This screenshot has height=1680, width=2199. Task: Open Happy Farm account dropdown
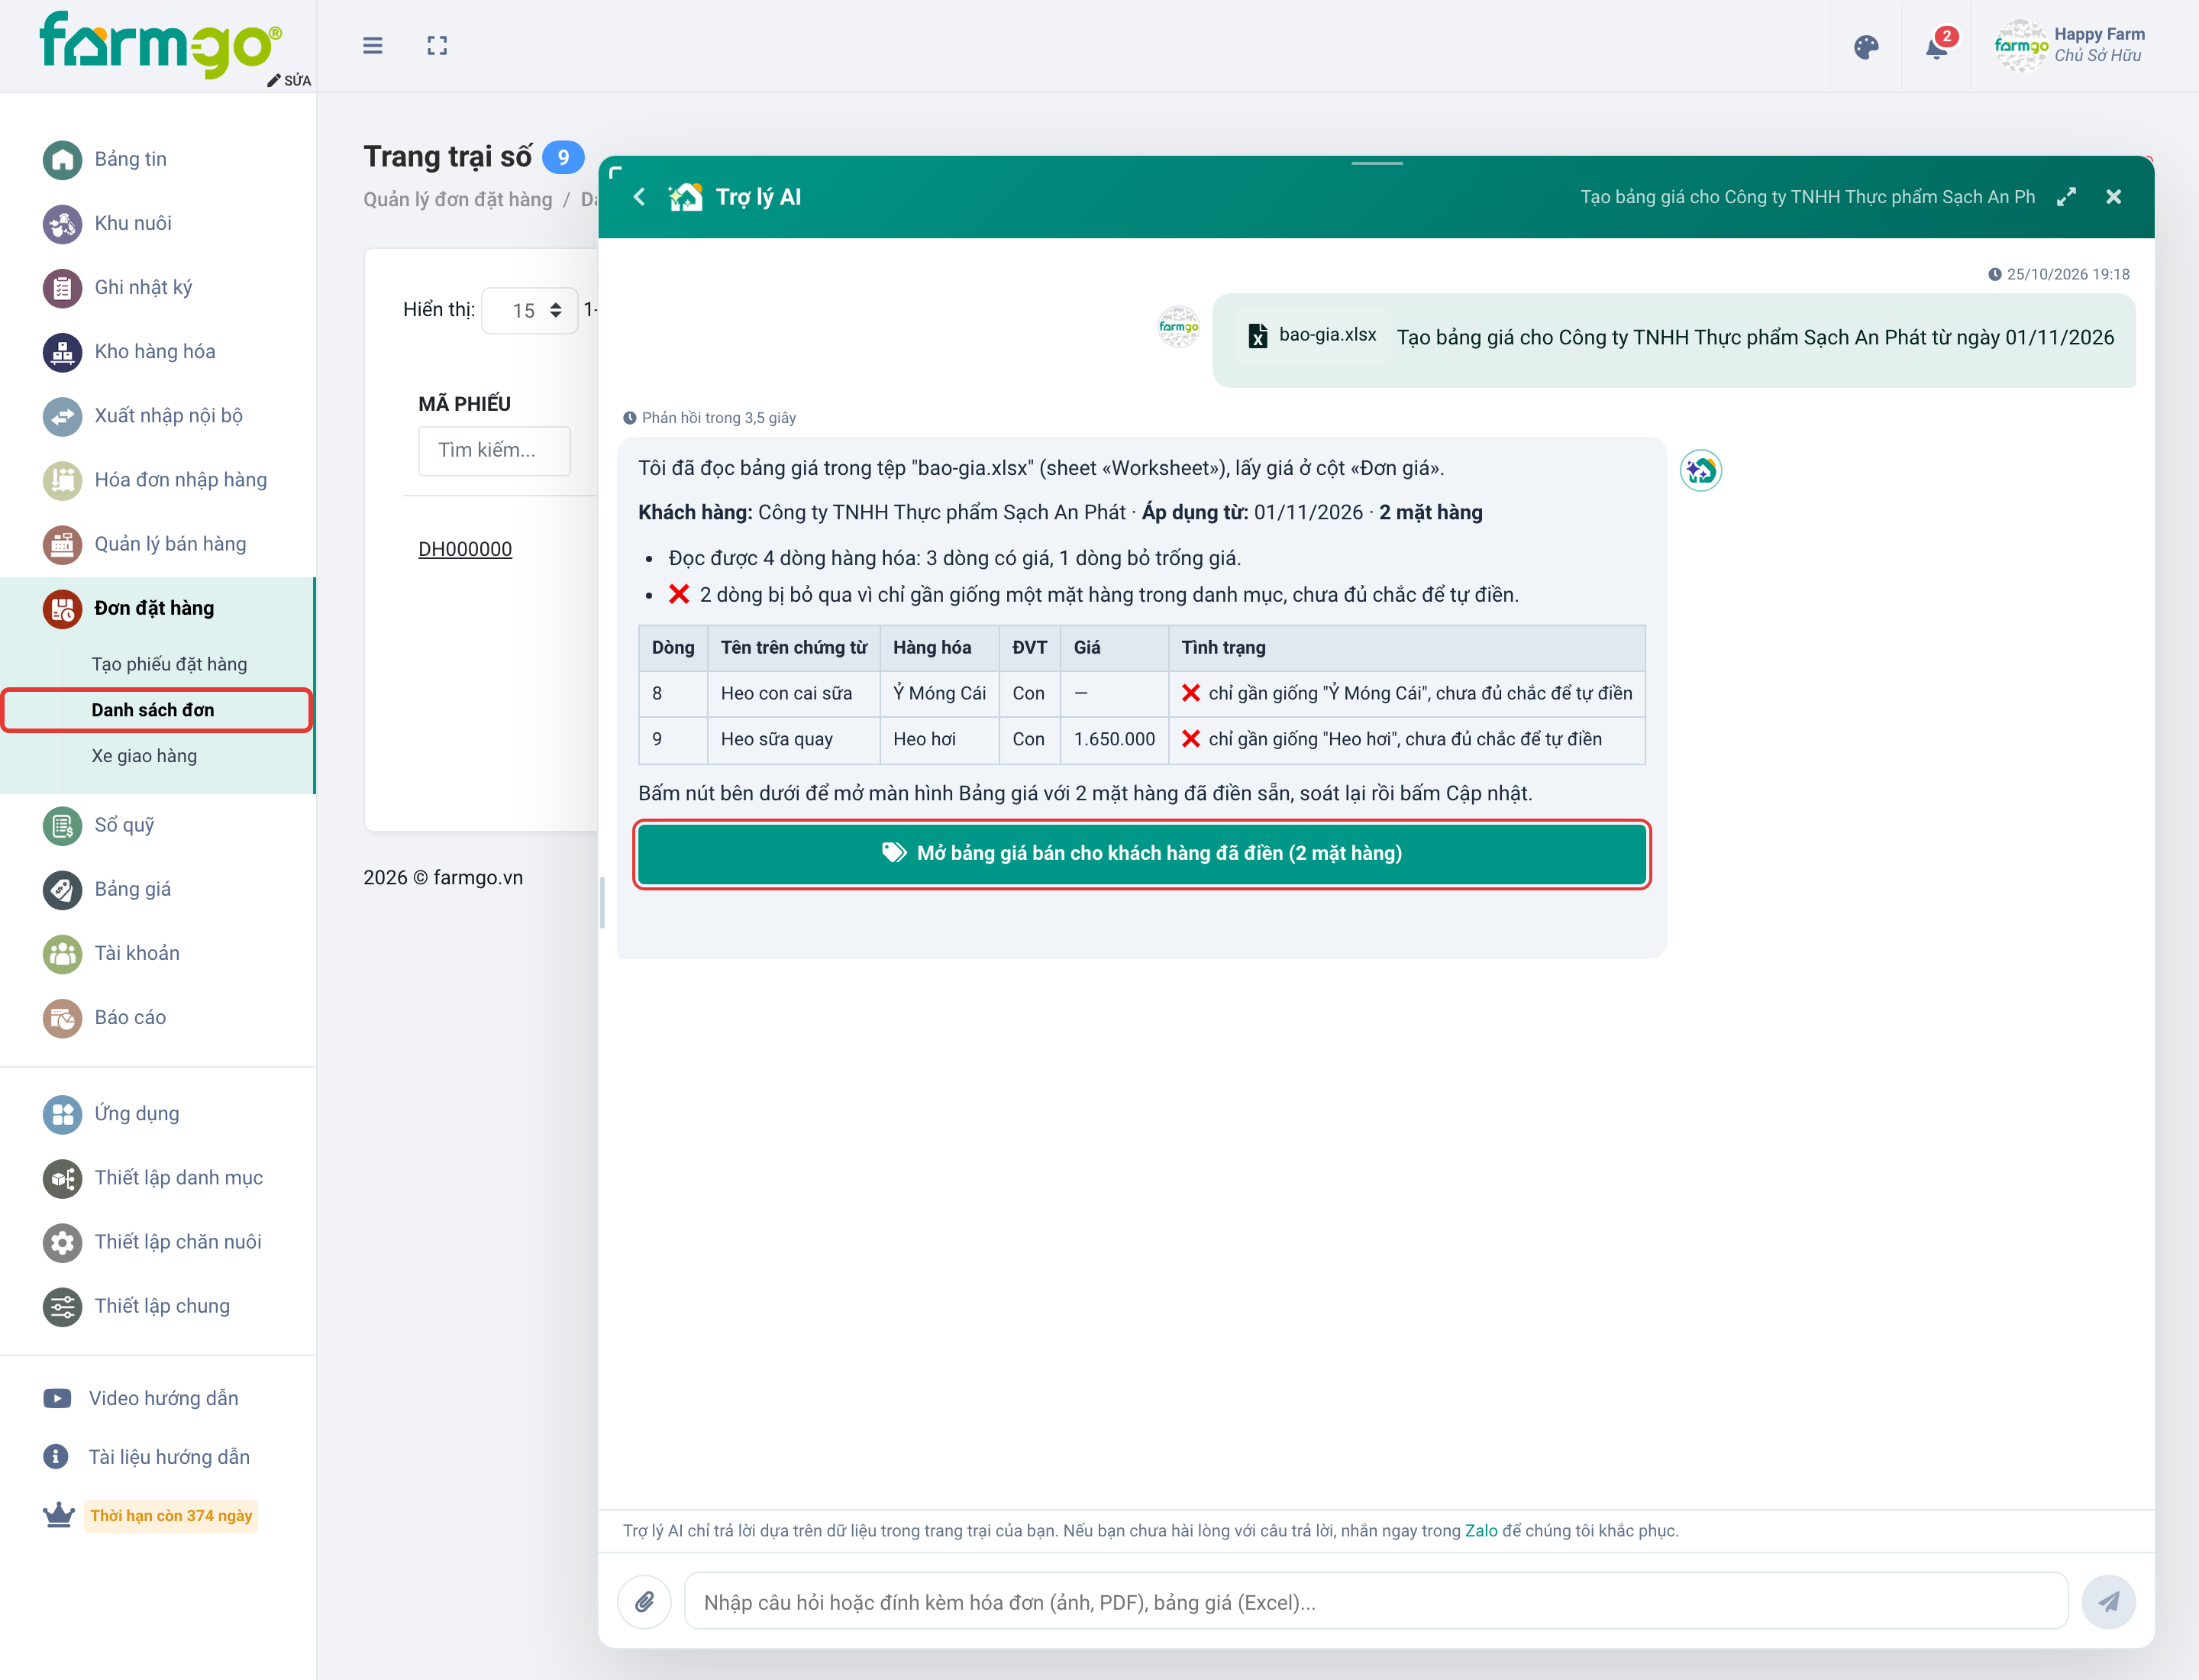[2069, 45]
